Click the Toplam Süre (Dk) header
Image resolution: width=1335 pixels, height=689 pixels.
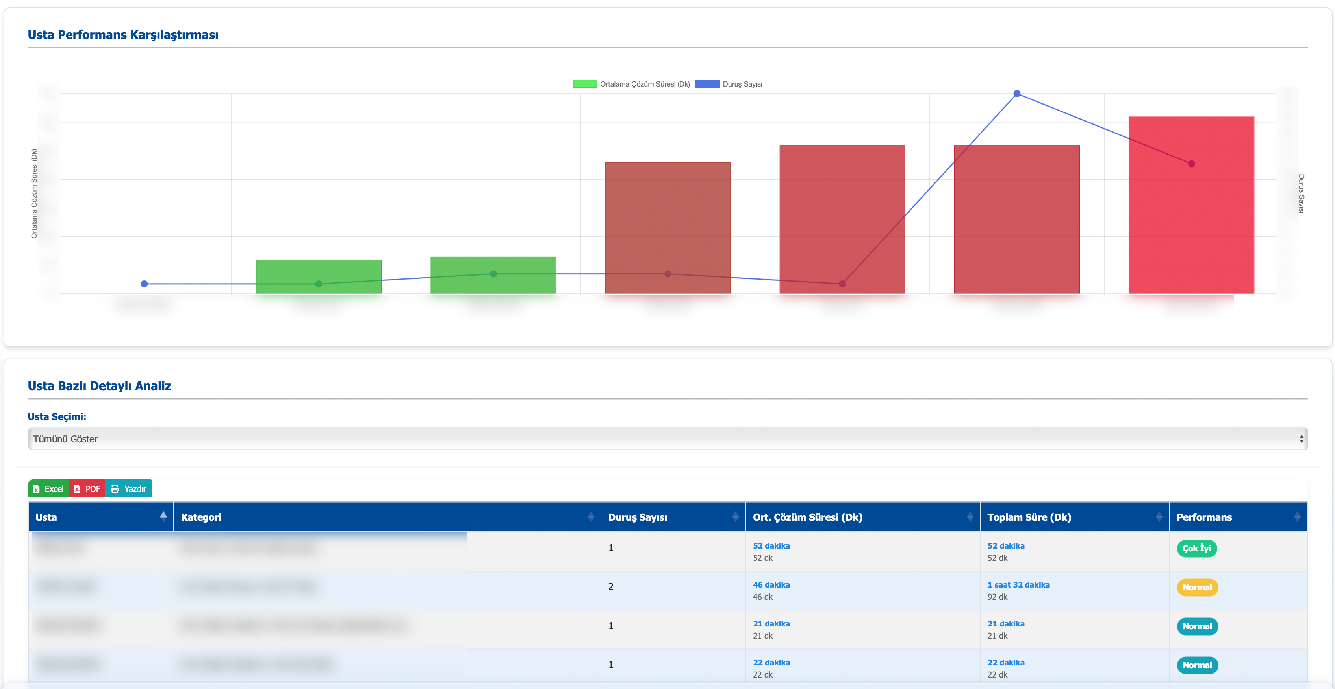tap(1029, 517)
